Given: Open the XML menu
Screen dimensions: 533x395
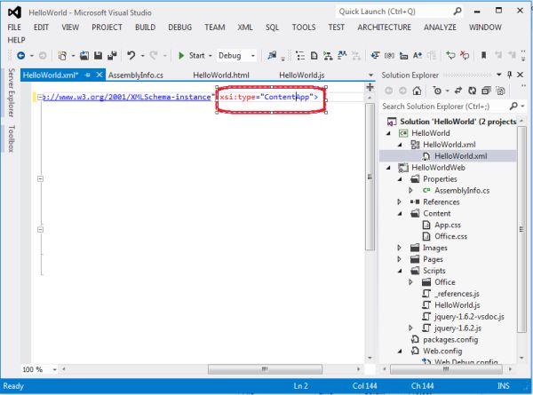Looking at the screenshot, I should [x=245, y=28].
